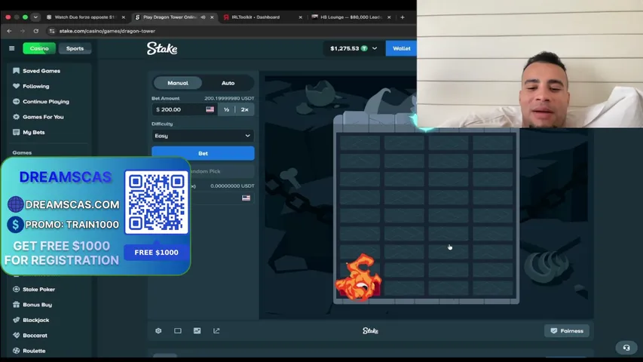The height and width of the screenshot is (362, 643).
Task: Switch to the Sports section
Action: [75, 48]
